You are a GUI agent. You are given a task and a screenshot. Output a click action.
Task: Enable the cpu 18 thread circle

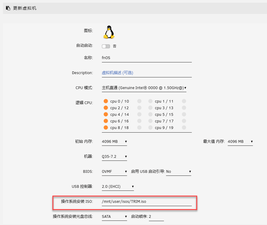point(139,127)
